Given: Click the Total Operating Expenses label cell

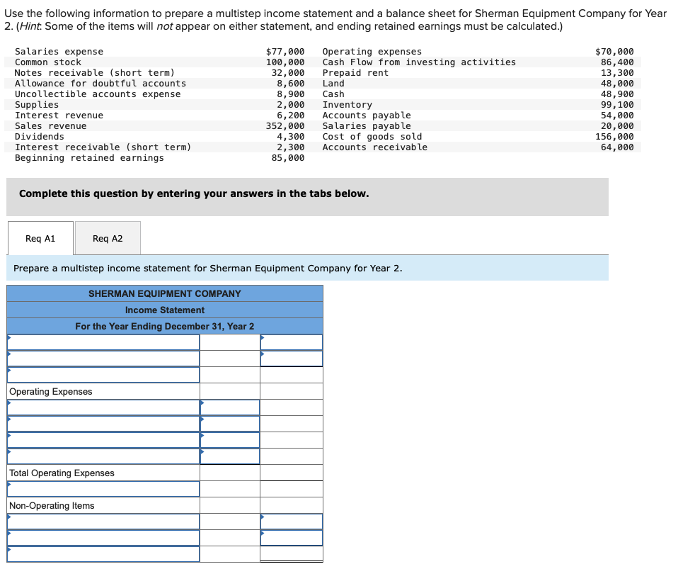Looking at the screenshot, I should point(103,473).
